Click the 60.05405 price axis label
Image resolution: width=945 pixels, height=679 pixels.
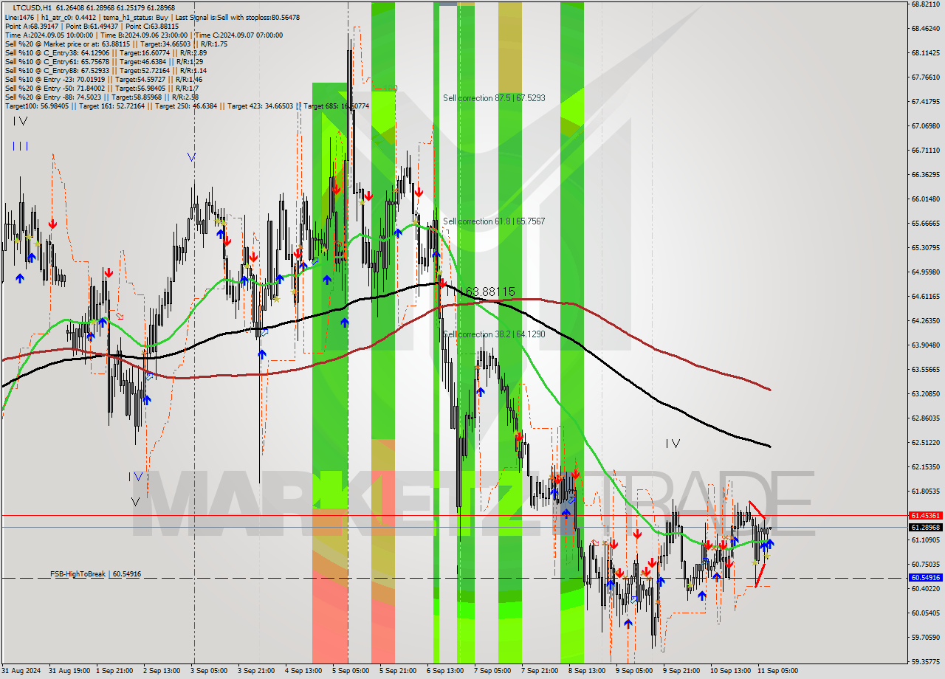pyautogui.click(x=925, y=613)
